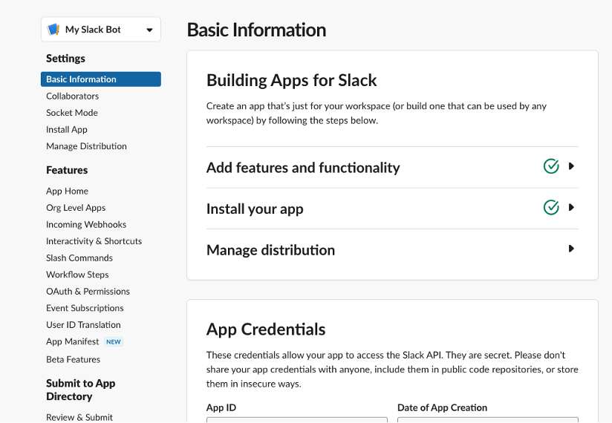Open Manage Distribution in the sidebar

click(x=86, y=146)
